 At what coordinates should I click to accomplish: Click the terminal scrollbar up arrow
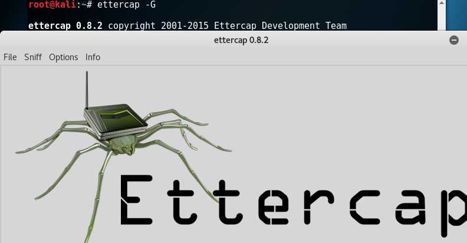click(442, 3)
